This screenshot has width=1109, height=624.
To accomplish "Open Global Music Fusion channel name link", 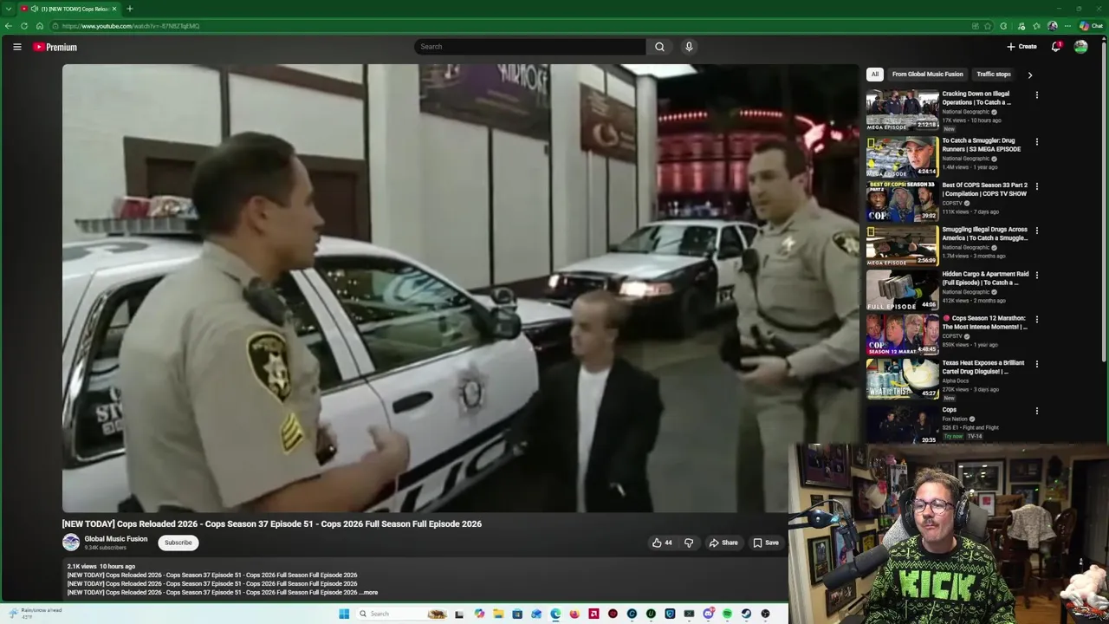I will tap(116, 539).
